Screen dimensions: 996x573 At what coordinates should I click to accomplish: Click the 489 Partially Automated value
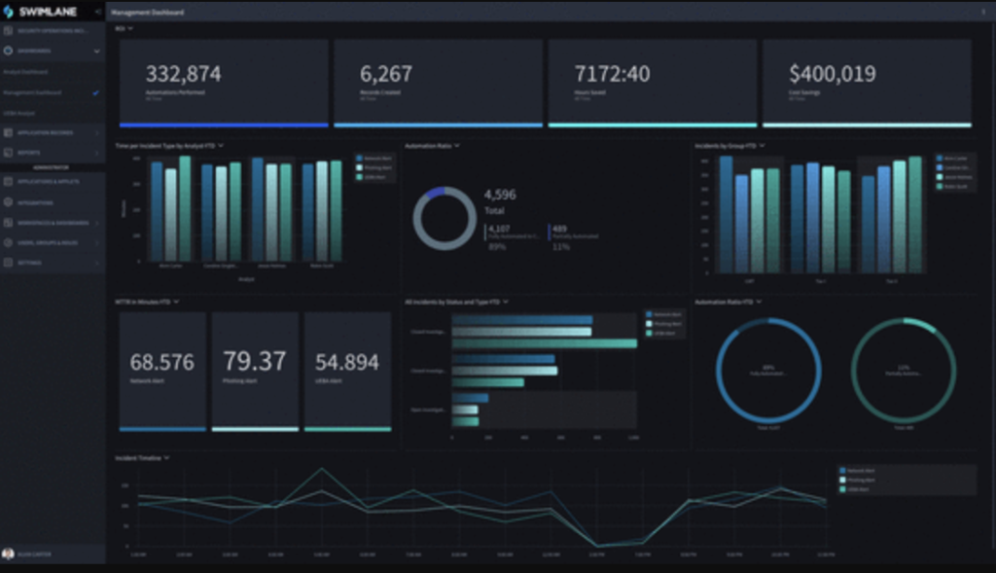click(559, 229)
